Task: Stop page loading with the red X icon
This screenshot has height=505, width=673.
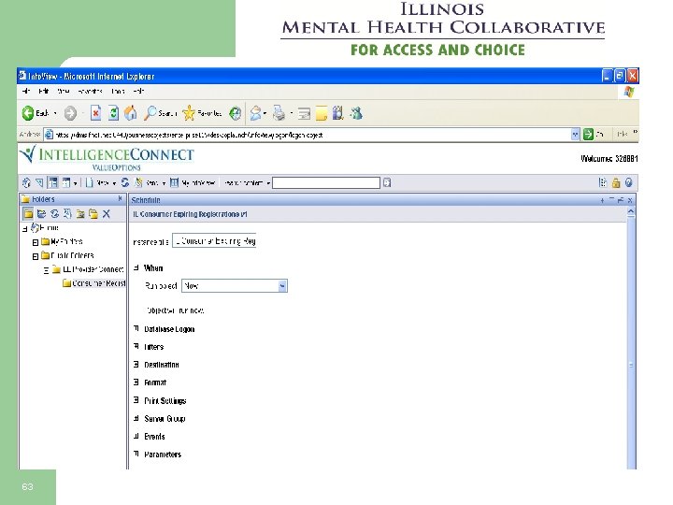Action: coord(95,113)
